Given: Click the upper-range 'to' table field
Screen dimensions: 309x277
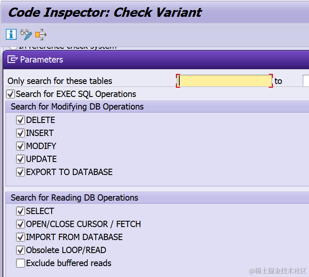Looking at the screenshot, I should click(x=306, y=81).
